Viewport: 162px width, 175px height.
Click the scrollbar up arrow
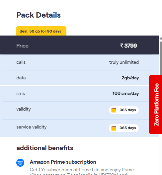161,39
